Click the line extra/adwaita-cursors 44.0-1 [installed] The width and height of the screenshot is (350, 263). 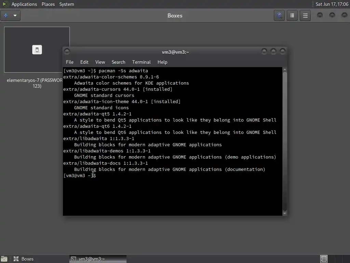click(x=118, y=89)
